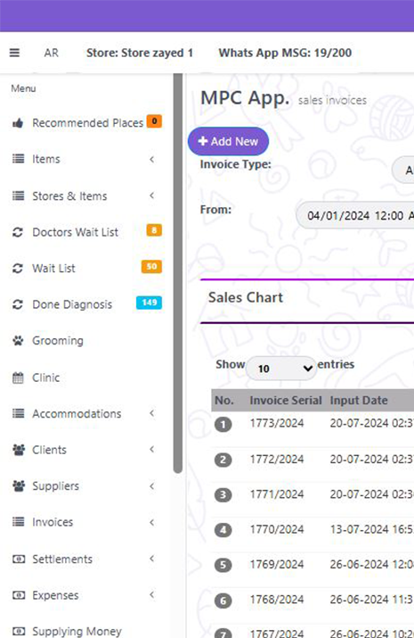Open the Show entries count dropdown

(281, 369)
